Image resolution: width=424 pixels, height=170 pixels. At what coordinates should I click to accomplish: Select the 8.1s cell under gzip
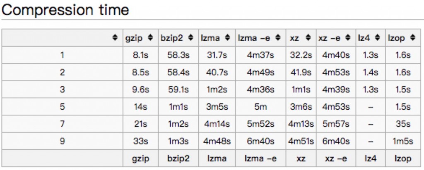pyautogui.click(x=140, y=55)
